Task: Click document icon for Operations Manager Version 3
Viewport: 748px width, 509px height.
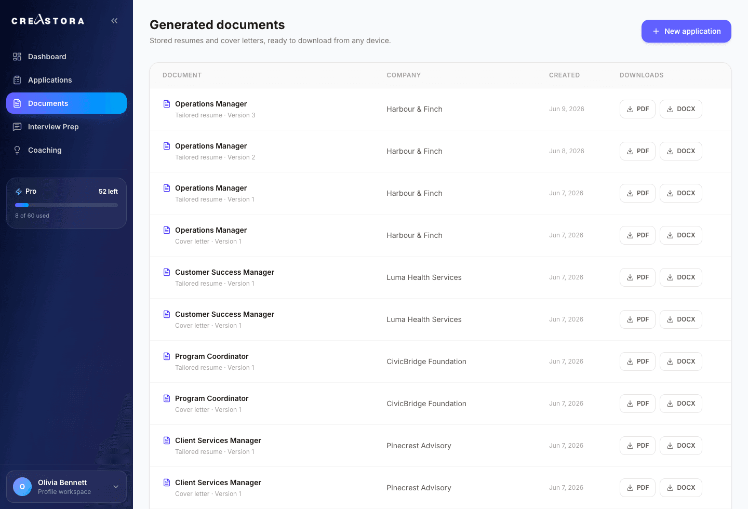Action: tap(167, 104)
